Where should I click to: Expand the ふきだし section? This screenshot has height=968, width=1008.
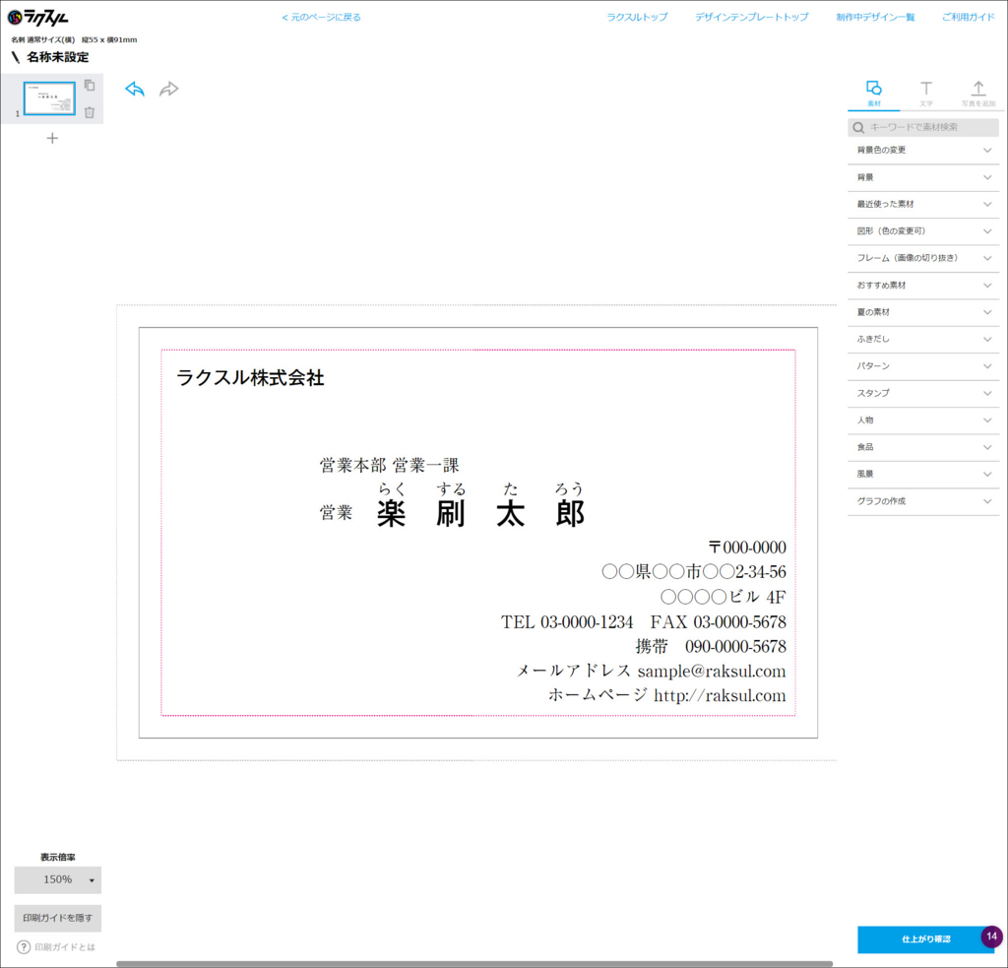coord(923,339)
